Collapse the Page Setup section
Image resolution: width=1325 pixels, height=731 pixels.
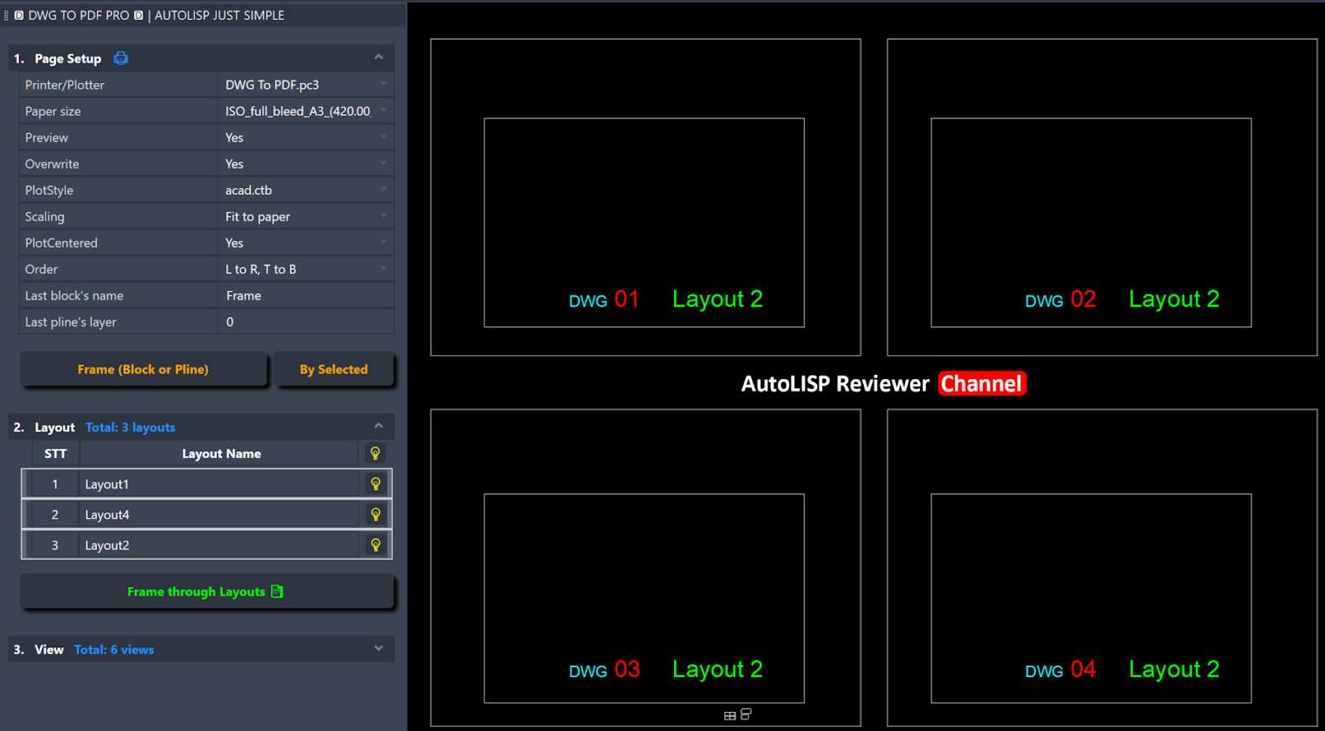378,57
